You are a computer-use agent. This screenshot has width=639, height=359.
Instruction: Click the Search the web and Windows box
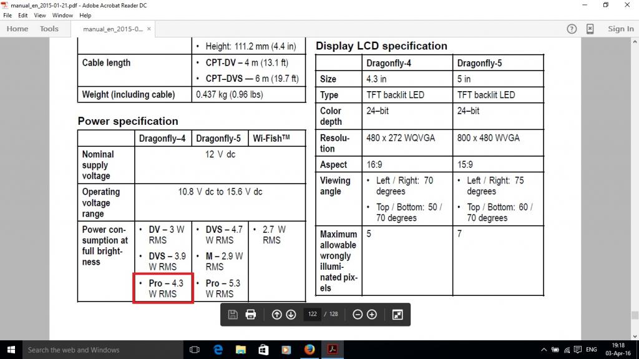[x=103, y=350]
